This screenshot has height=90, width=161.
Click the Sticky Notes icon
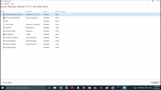pyautogui.click(x=4, y=24)
